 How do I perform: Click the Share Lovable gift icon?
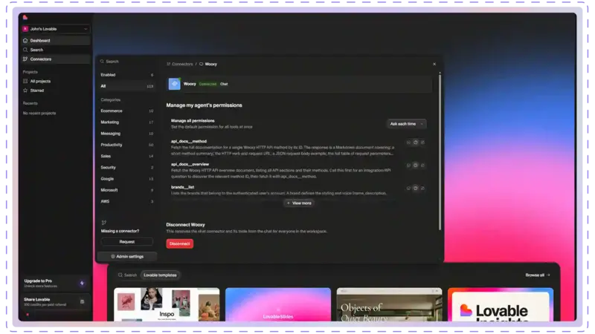[x=82, y=302]
